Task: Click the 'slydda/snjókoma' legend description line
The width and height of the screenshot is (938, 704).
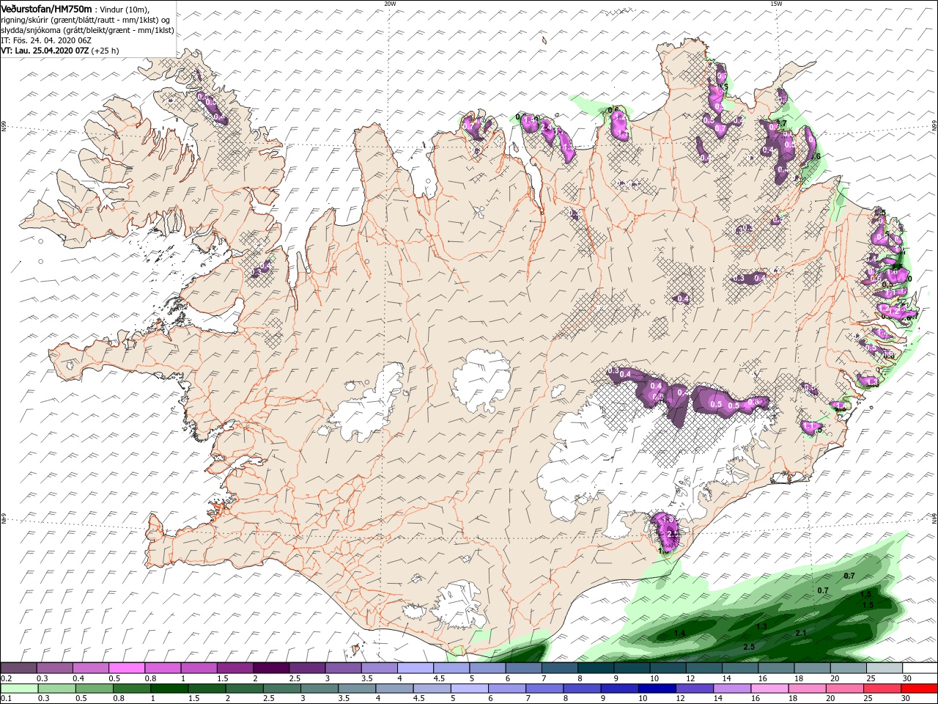Action: pos(87,30)
